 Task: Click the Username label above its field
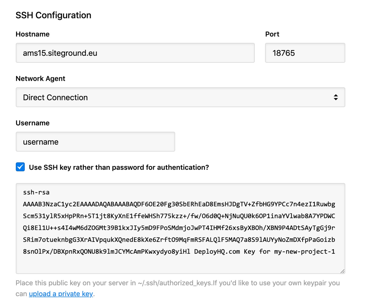click(33, 123)
